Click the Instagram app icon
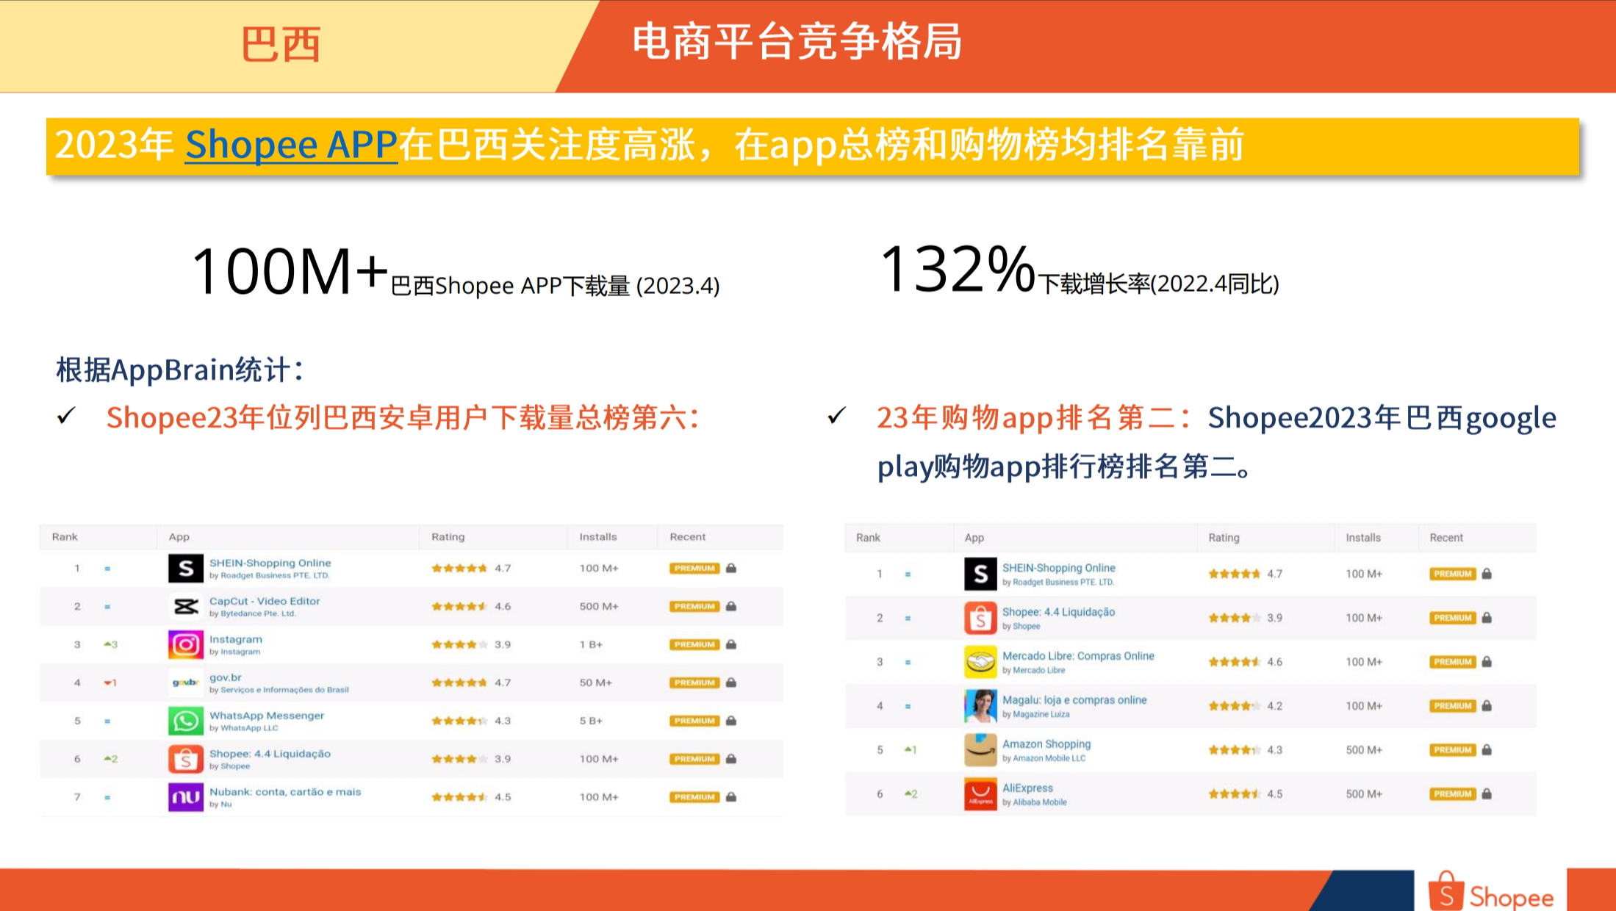Viewport: 1616px width, 911px height. pos(186,645)
